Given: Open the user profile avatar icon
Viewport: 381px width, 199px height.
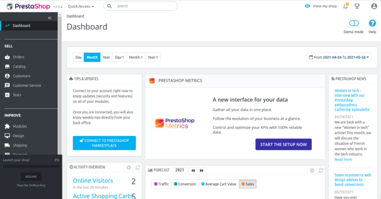Looking at the screenshot, I should tap(374, 6).
